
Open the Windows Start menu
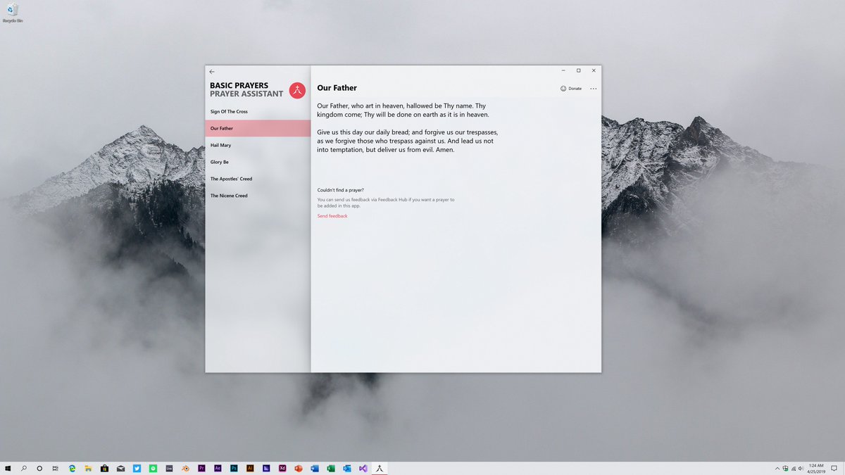click(x=8, y=468)
